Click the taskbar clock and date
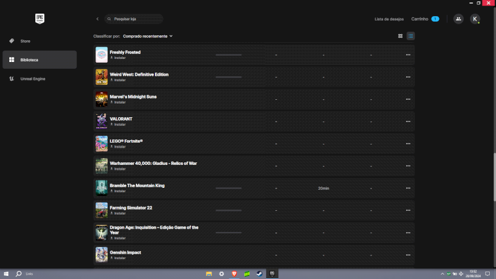The image size is (496, 279). 473,274
